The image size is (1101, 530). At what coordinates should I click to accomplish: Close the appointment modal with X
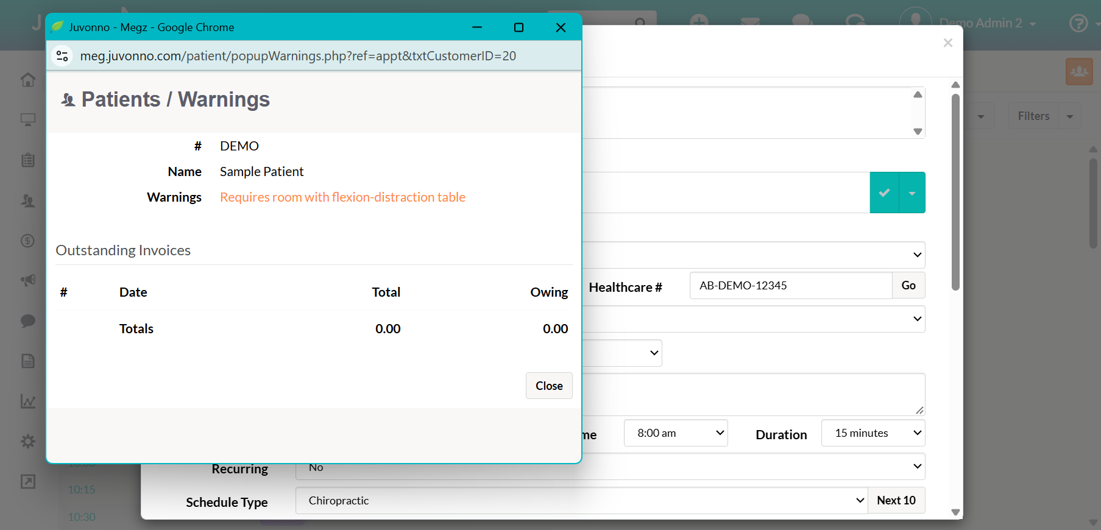pos(947,43)
